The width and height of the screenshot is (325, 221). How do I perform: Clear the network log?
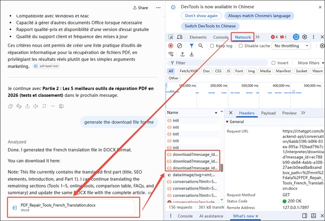click(x=179, y=46)
